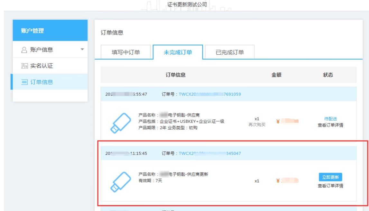Click the 账户管理 sidebar header
Screen dimensions: 369x211
click(x=50, y=31)
